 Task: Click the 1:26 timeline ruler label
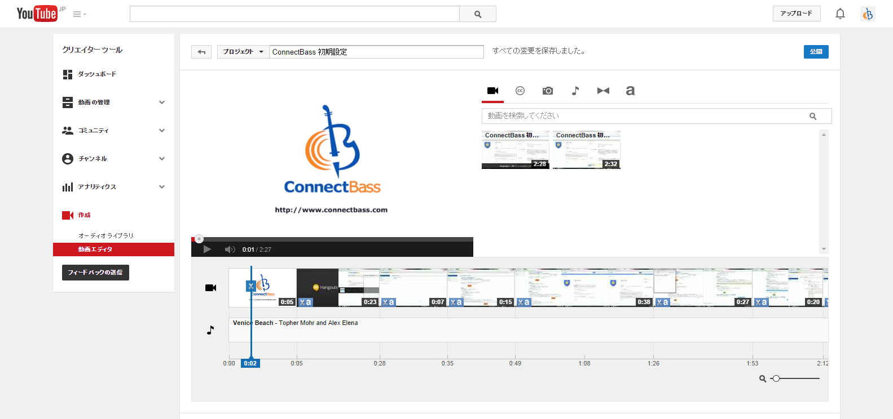(x=653, y=364)
